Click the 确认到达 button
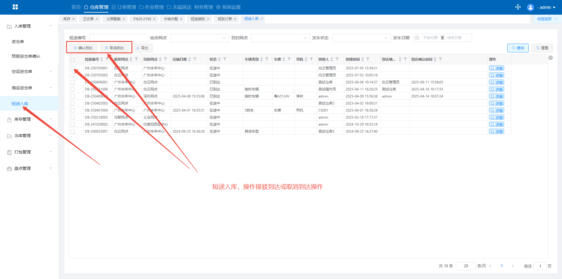Image resolution: width=562 pixels, height=279 pixels. (x=83, y=48)
